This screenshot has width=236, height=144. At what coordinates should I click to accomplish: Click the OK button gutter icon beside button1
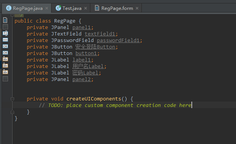click(5, 53)
